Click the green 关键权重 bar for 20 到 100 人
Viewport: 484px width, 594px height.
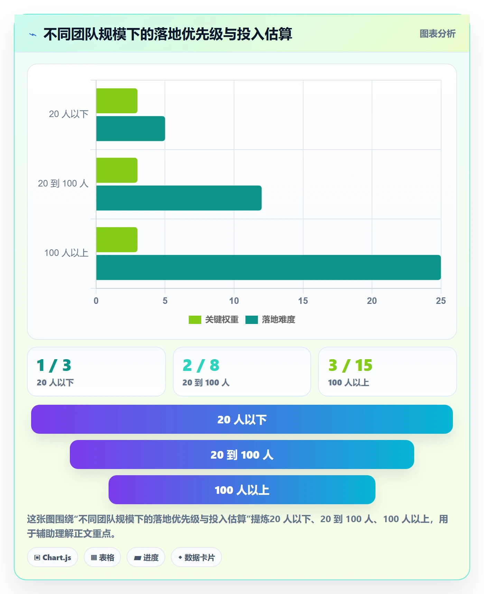[x=117, y=170]
